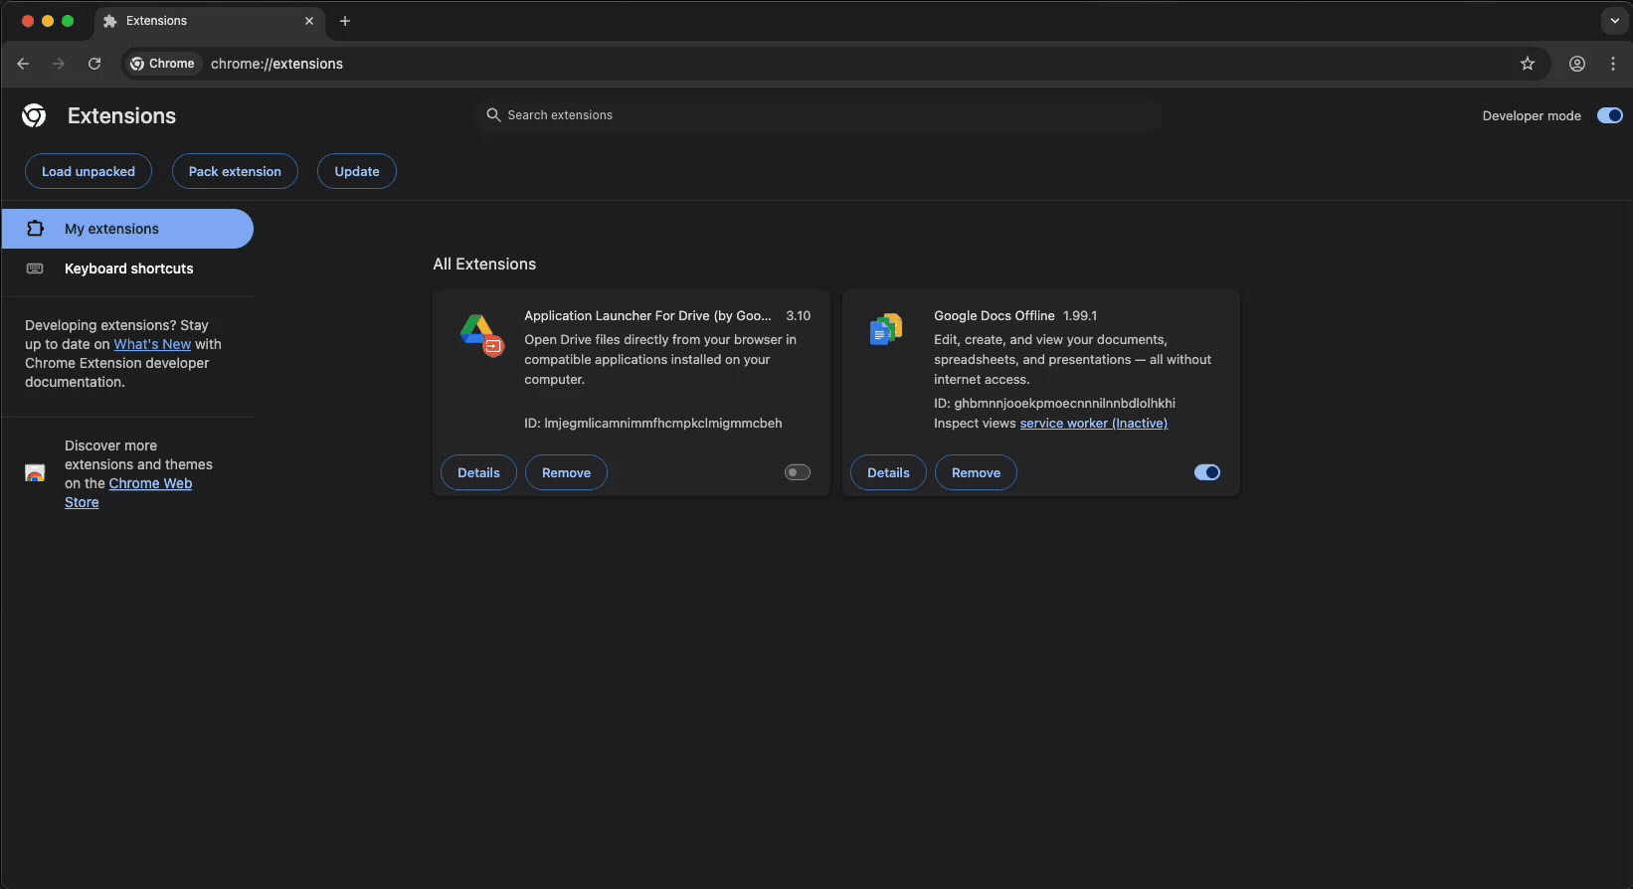Select My extensions in the sidebar

click(x=127, y=229)
